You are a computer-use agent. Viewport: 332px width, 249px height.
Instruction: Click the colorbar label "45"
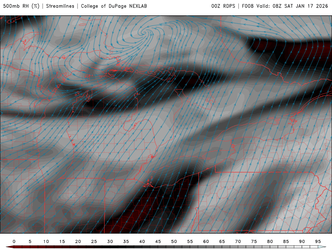tap(158, 242)
